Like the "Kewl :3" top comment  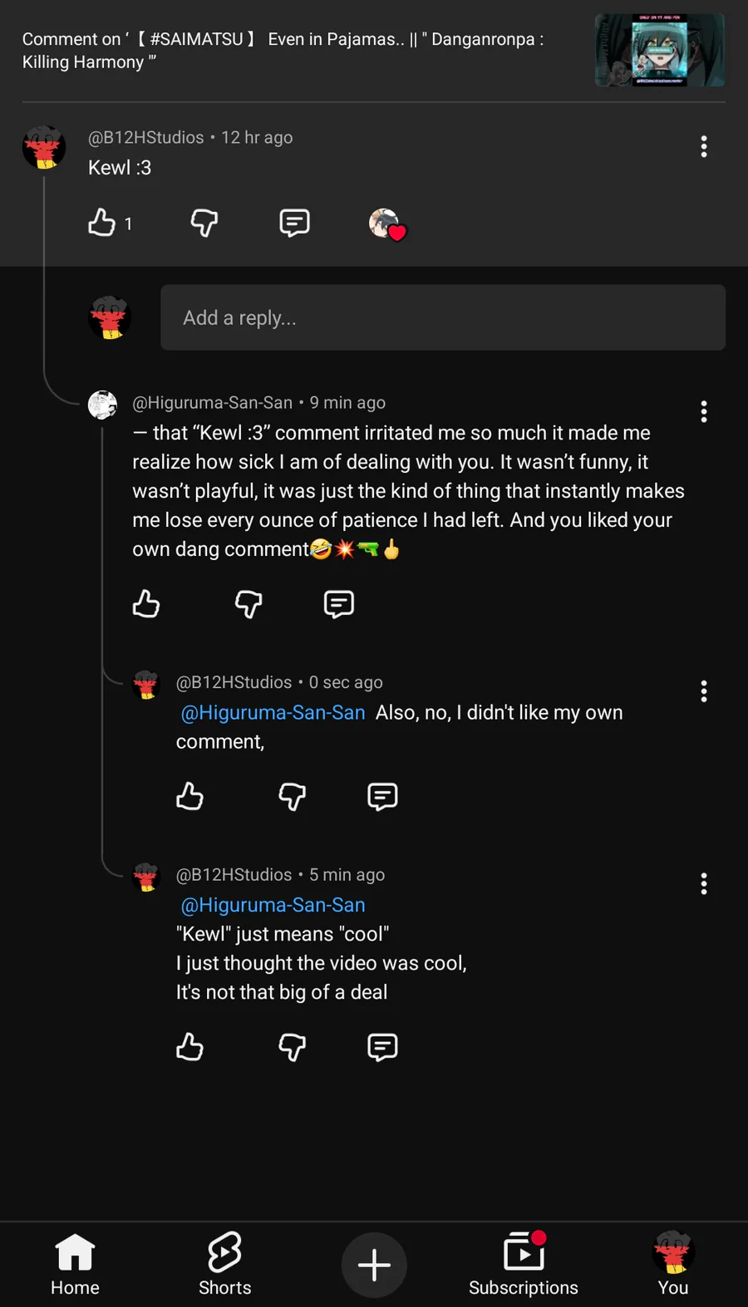pos(102,223)
